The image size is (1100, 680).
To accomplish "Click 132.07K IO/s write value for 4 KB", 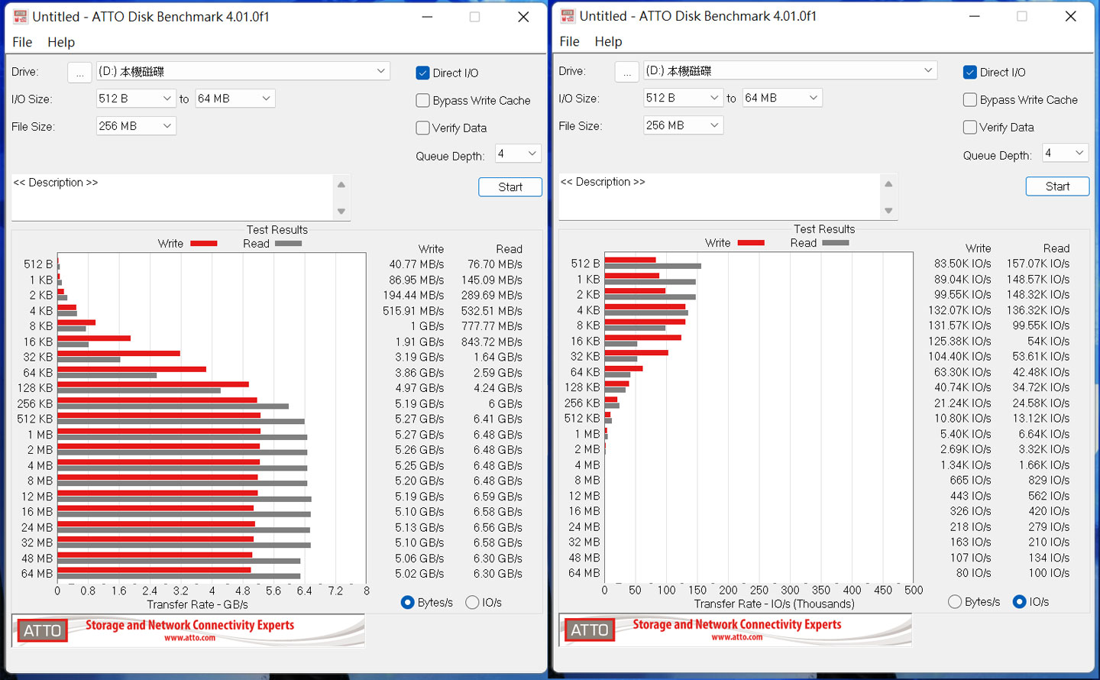I will coord(959,310).
